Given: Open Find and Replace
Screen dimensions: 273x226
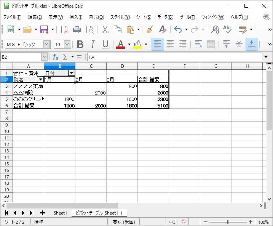Looking at the screenshot, I should (x=215, y=29).
